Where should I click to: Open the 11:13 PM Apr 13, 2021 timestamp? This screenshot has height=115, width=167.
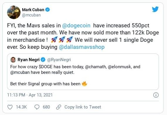(x=30, y=95)
